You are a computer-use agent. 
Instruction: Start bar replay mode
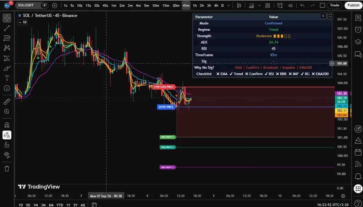point(290,5)
